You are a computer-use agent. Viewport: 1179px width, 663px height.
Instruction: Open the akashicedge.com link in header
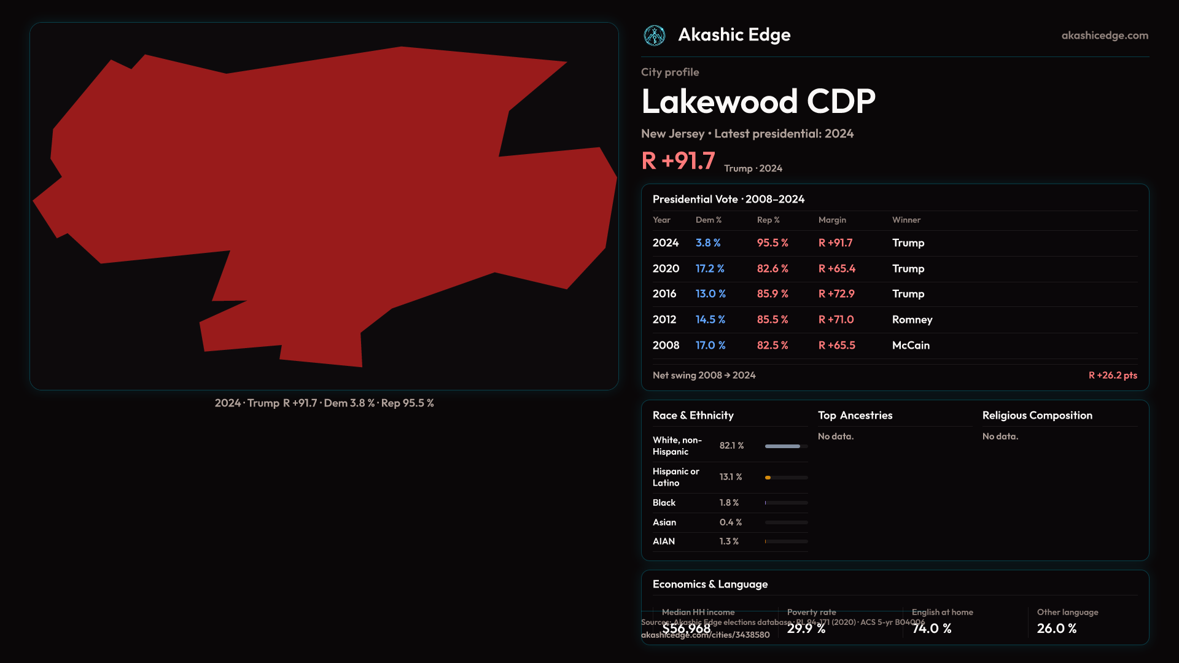tap(1104, 36)
